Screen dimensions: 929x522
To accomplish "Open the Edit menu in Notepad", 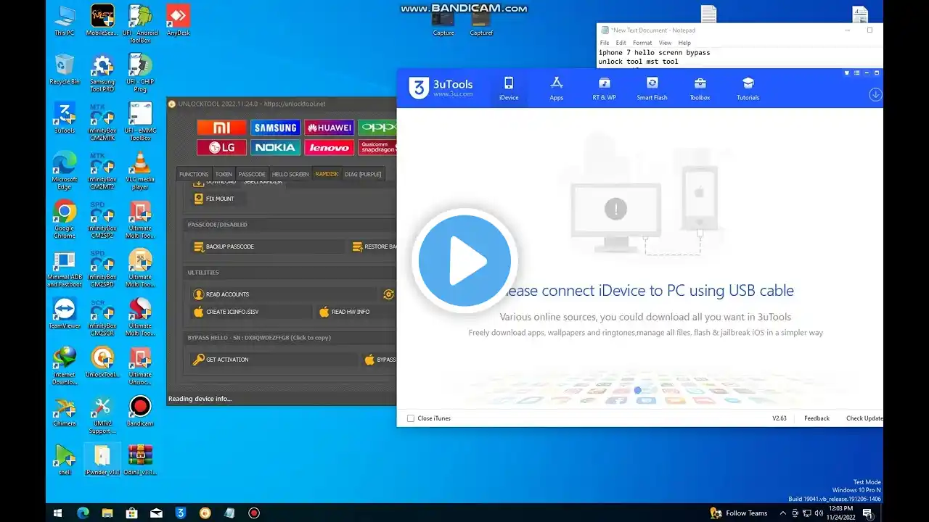I will pyautogui.click(x=621, y=43).
